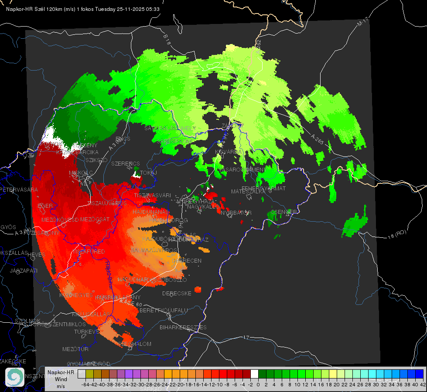Click the DEBRECEN city label

(x=187, y=260)
